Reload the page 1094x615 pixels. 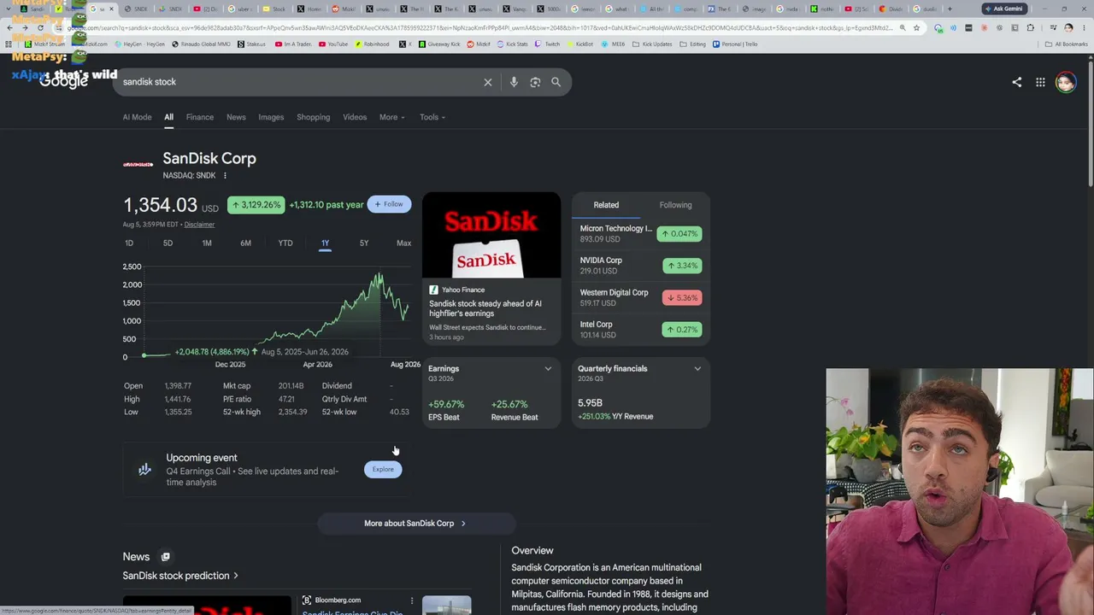40,27
